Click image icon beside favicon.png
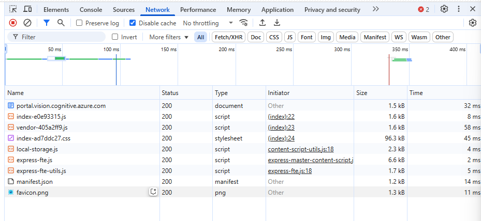Viewport: 481px width, 221px height. [11, 192]
